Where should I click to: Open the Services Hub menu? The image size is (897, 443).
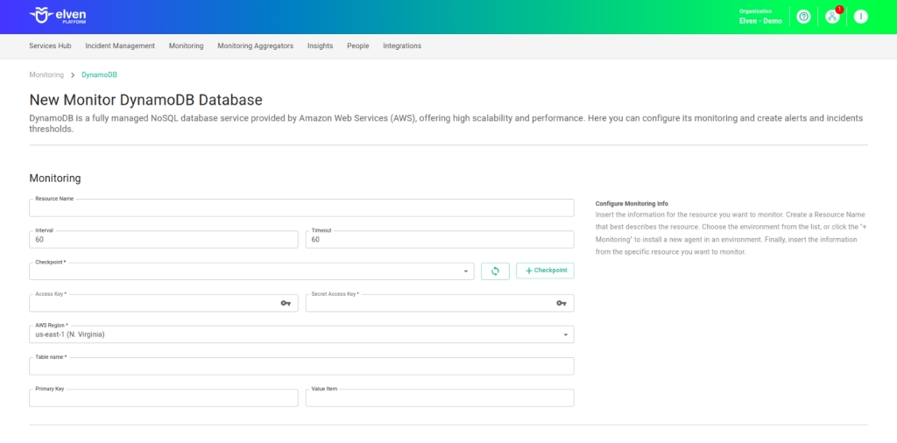click(x=50, y=46)
